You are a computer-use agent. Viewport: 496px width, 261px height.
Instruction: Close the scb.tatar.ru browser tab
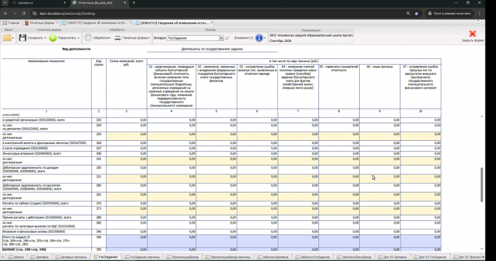pos(65,3)
